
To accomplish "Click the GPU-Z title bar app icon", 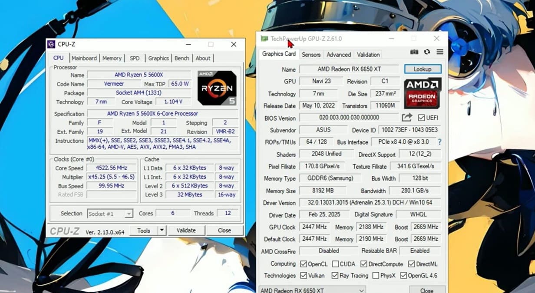I will [264, 39].
